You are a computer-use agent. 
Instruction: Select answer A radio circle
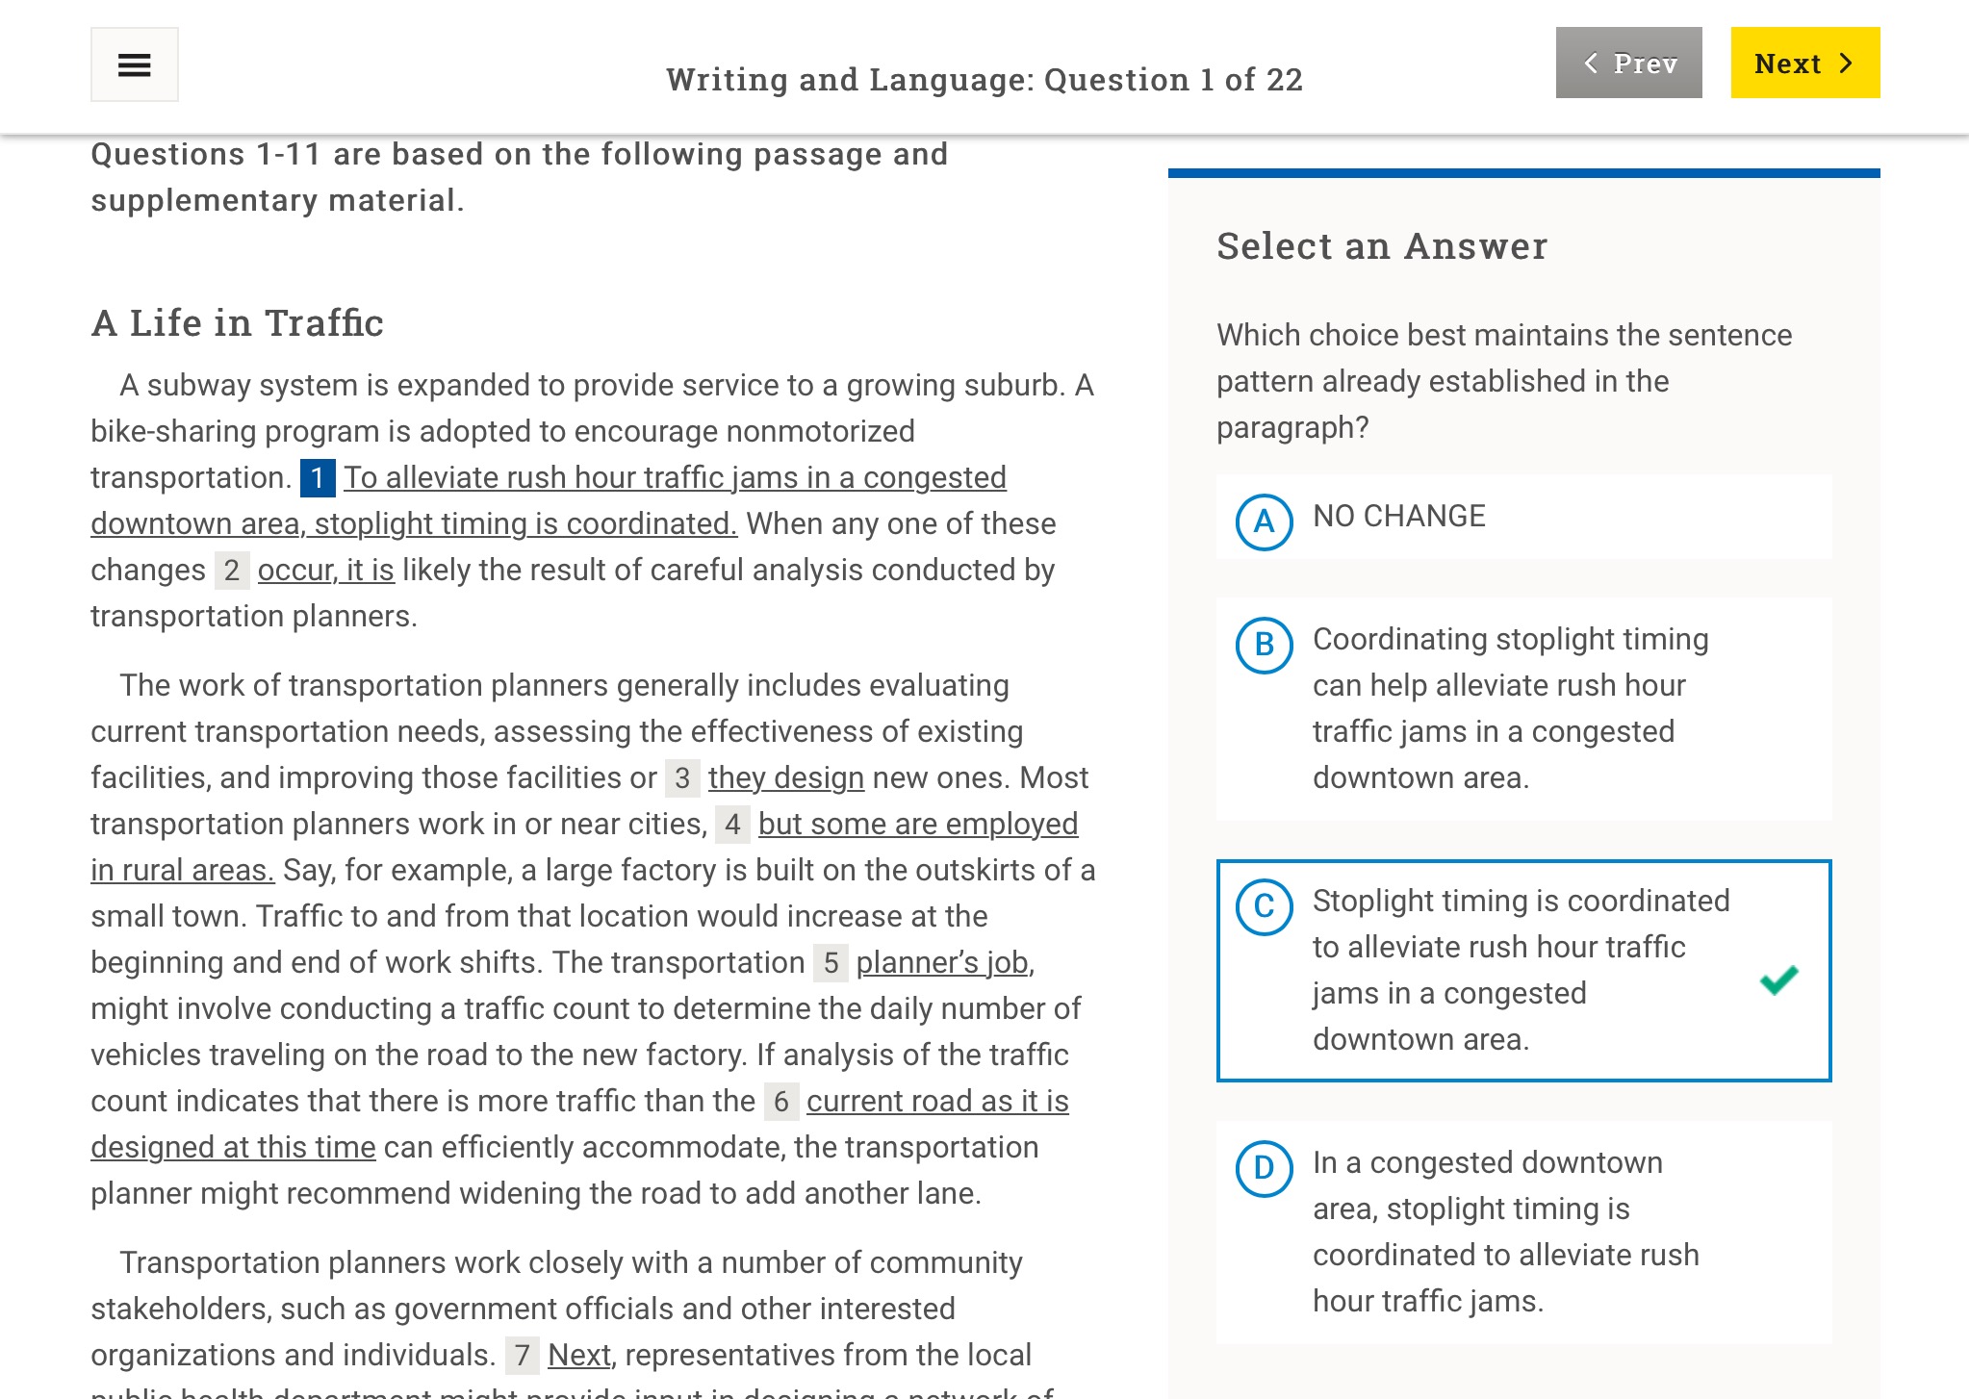(x=1264, y=521)
